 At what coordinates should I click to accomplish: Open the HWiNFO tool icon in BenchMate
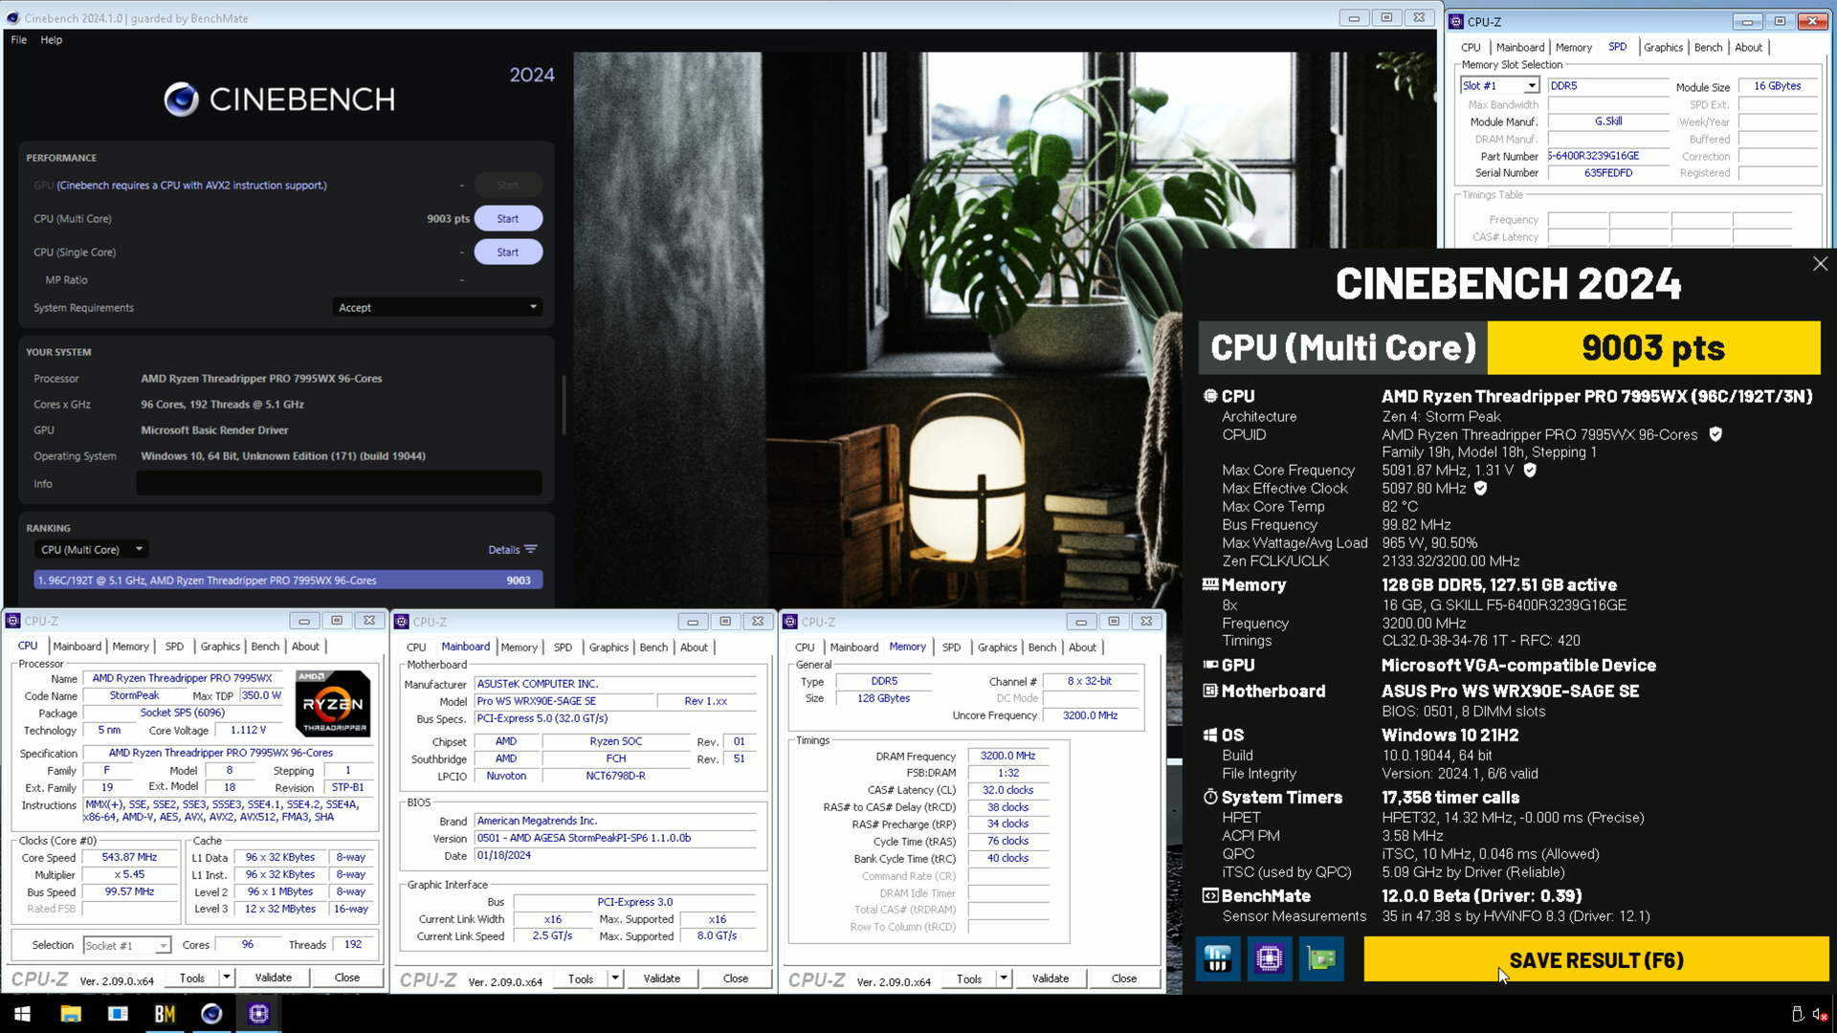pos(1218,958)
